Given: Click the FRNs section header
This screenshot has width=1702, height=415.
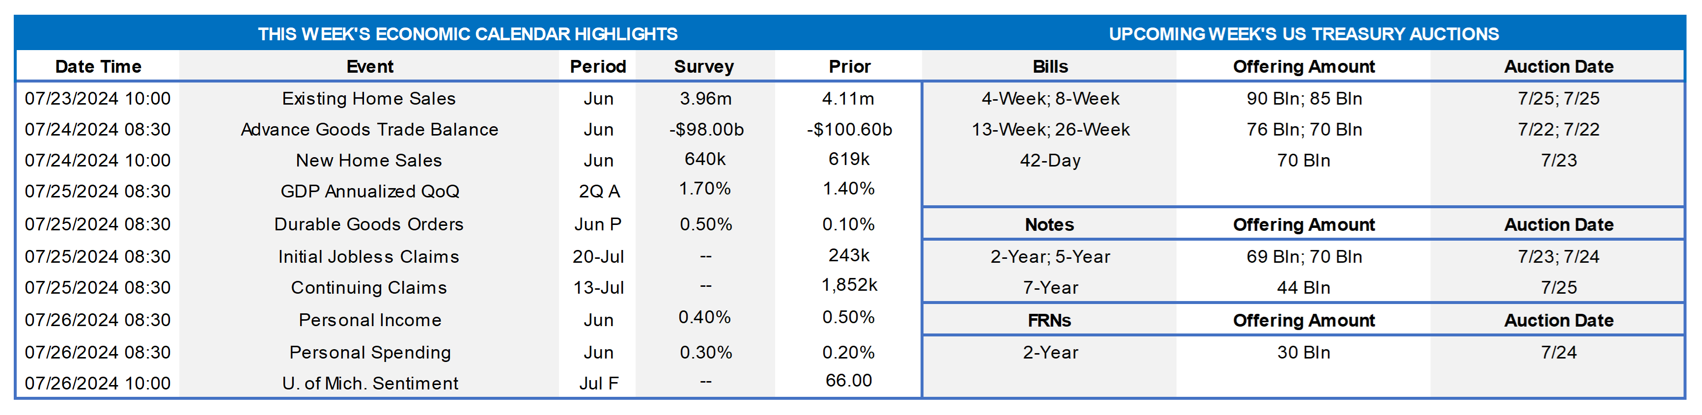Looking at the screenshot, I should pos(1049,321).
